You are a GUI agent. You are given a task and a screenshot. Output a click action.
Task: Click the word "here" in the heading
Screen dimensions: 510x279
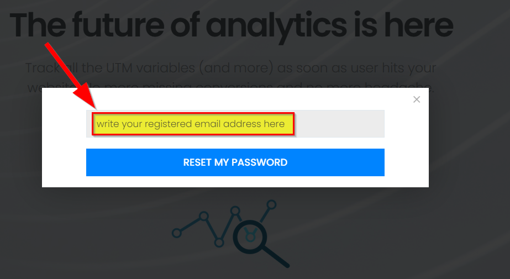tap(421, 24)
